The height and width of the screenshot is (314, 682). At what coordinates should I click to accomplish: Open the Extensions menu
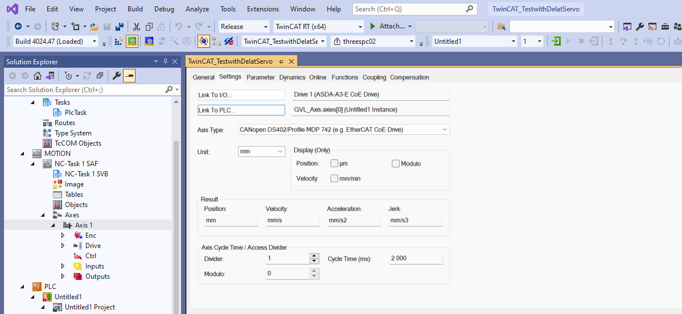(262, 9)
